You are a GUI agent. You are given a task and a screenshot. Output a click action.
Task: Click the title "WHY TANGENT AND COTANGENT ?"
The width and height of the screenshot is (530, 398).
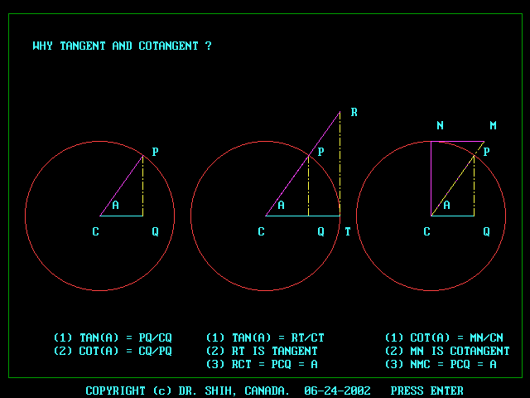click(x=122, y=46)
